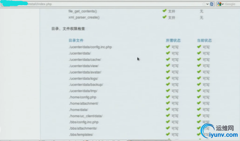Screen dimensions: 240x141
Task: Click the Google search engine icon
Action: pyautogui.click(x=219, y=4)
